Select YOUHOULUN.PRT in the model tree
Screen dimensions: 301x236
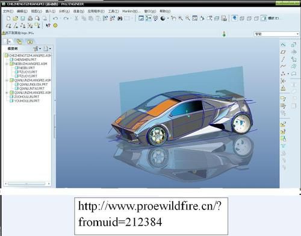tap(26, 101)
